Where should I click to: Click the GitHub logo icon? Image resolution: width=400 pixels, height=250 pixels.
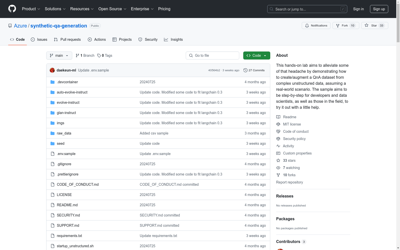click(x=12, y=9)
